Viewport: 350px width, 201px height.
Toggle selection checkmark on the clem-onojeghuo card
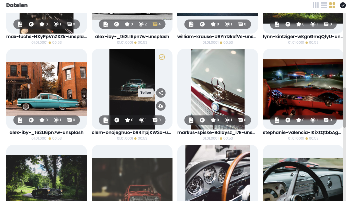162,57
